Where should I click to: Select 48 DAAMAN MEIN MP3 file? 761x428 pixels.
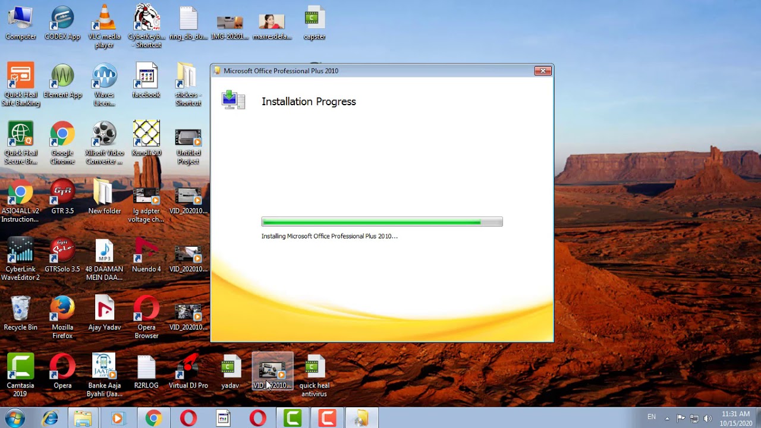[x=104, y=260]
